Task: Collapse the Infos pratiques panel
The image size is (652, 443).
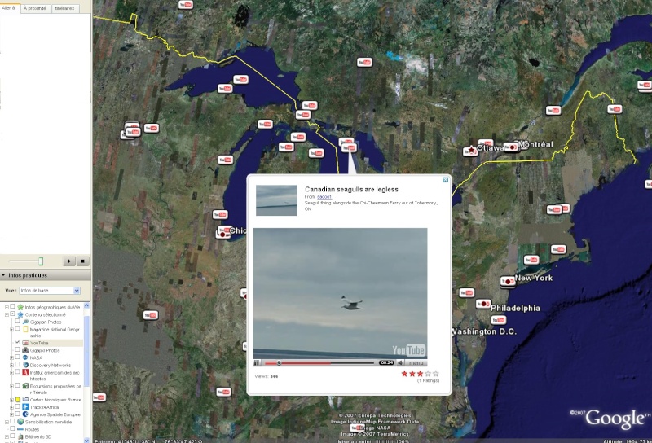Action: click(3, 275)
